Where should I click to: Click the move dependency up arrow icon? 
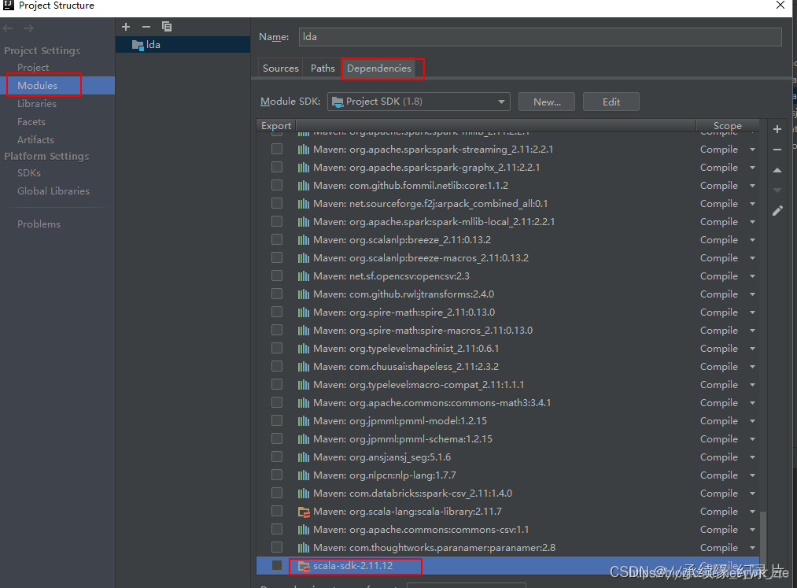pos(777,170)
